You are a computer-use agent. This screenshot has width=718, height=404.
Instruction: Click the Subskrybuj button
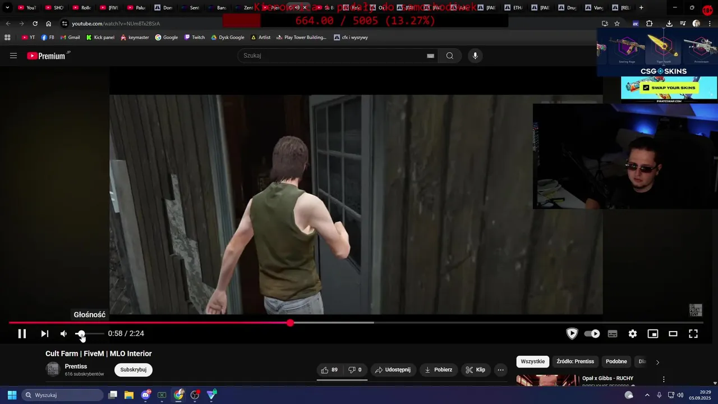coord(134,370)
